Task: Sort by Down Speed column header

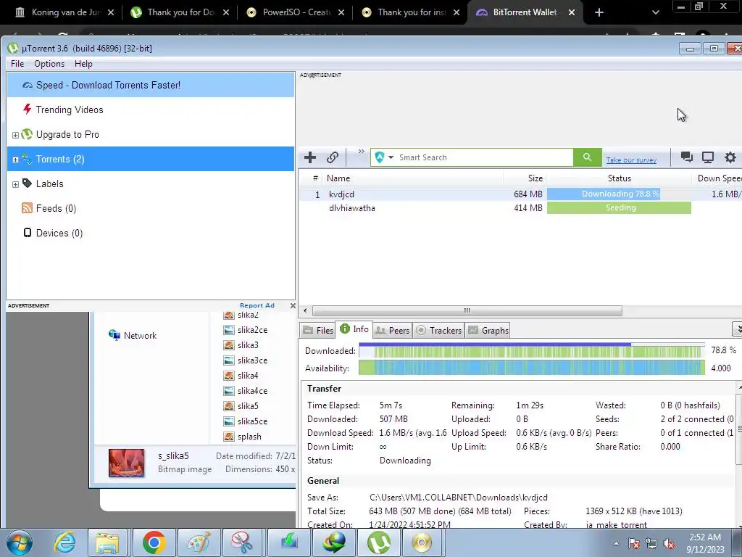Action: pos(718,178)
